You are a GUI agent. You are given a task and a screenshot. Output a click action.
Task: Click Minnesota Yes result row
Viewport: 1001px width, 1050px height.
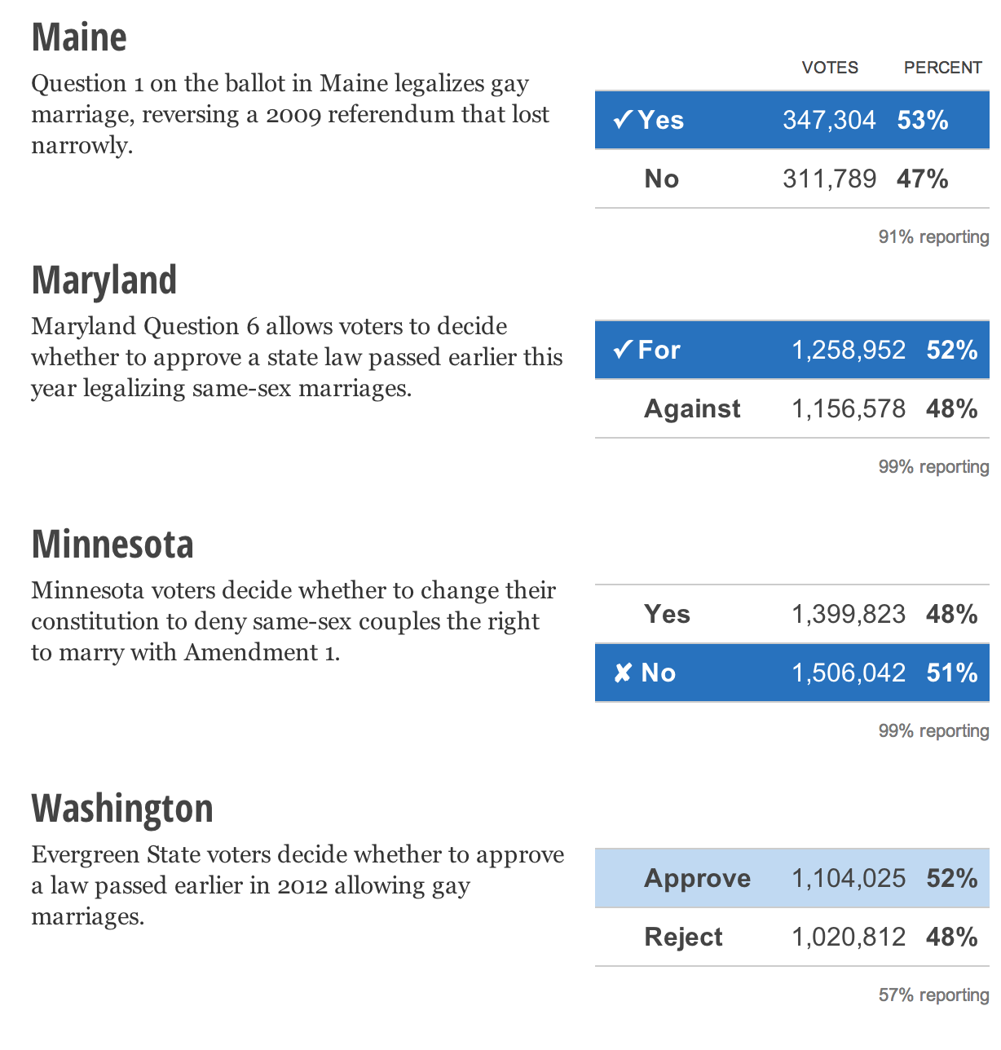pos(792,614)
